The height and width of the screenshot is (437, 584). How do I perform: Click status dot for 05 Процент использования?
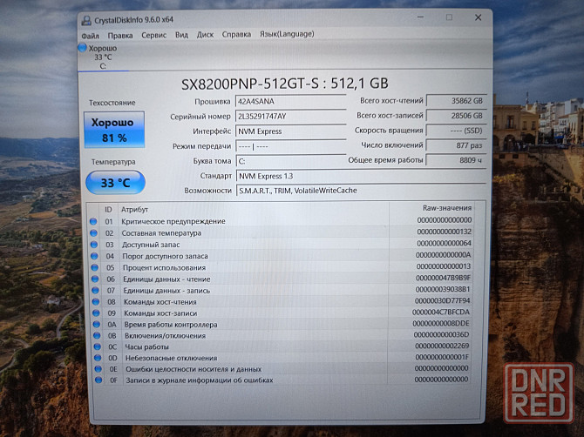(95, 268)
